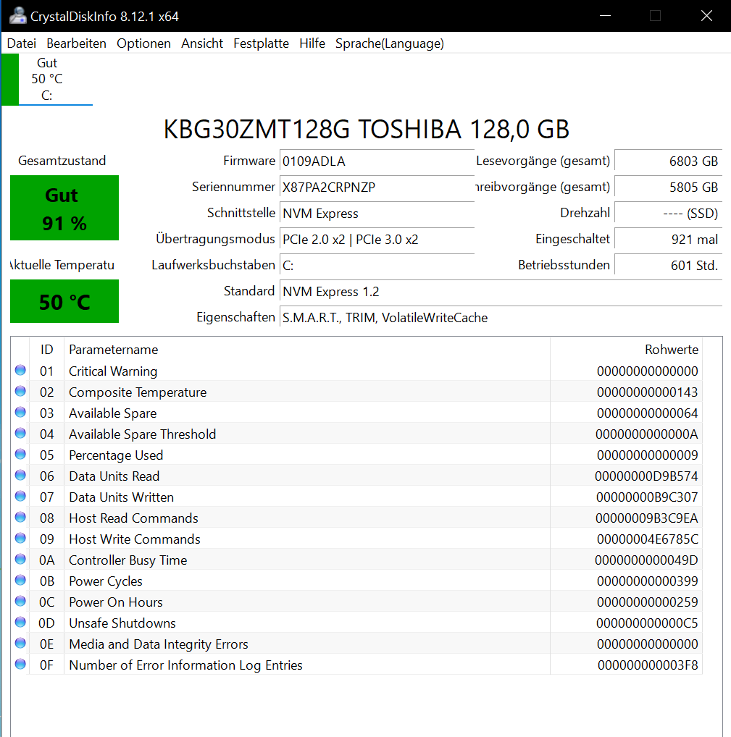This screenshot has height=737, width=731.
Task: Select the Critical Warning row name
Action: [113, 371]
